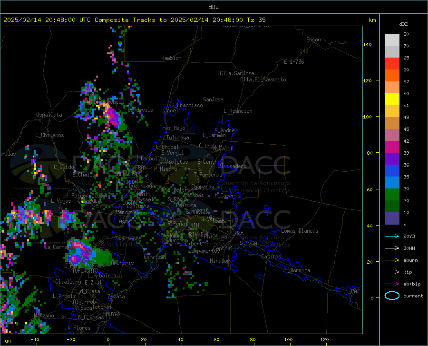Click the 'JUNIN' label
The height and width of the screenshot is (346, 428).
coord(192,226)
